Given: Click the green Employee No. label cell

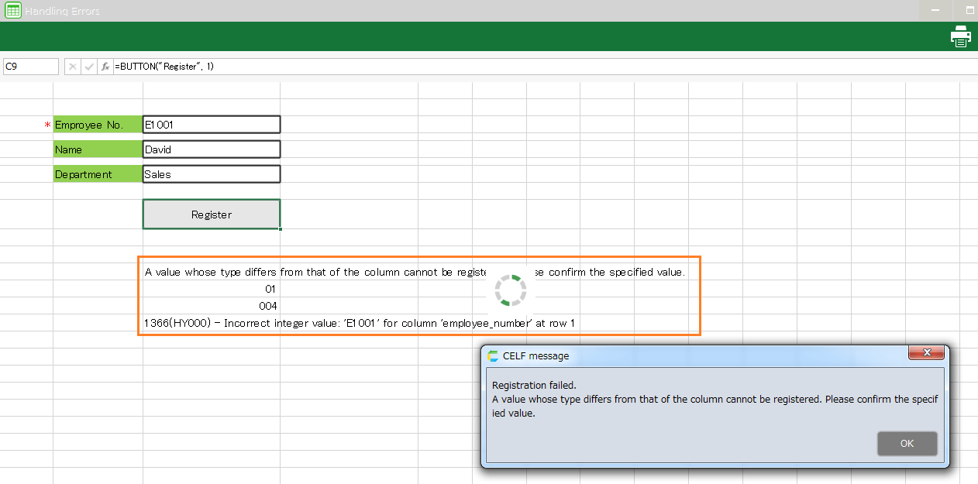Looking at the screenshot, I should (98, 125).
